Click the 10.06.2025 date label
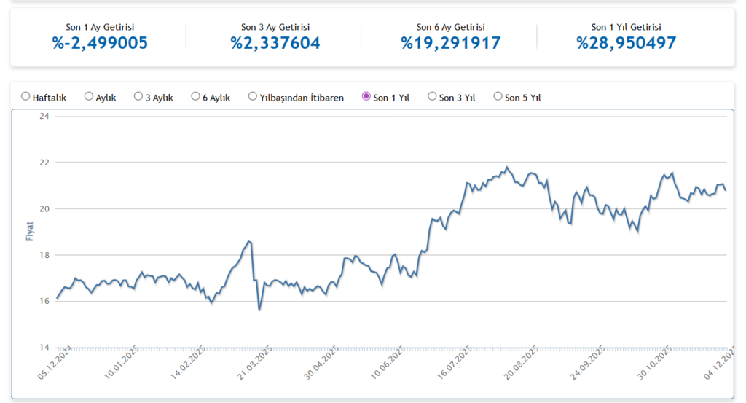Screen dimensions: 746x403 (x=388, y=364)
